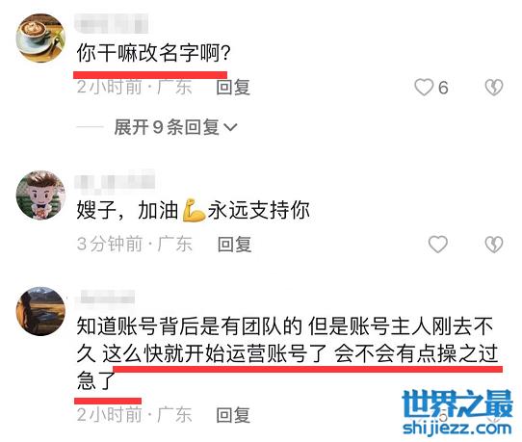Tap broken heart on '永远支持你' comment
The height and width of the screenshot is (442, 522).
pyautogui.click(x=494, y=245)
